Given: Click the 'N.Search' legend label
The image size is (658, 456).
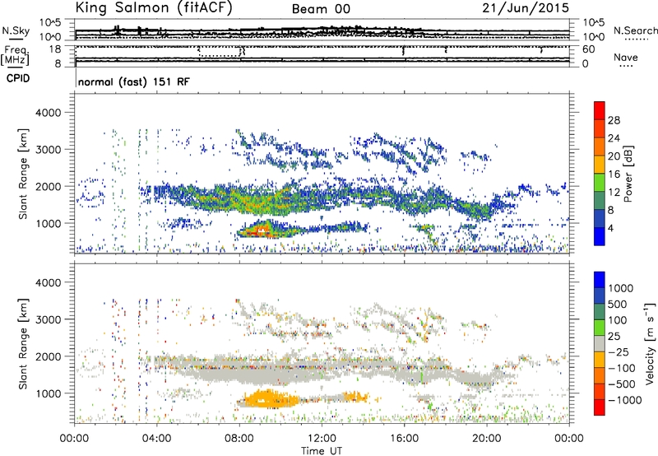Looking at the screenshot, I should (635, 30).
